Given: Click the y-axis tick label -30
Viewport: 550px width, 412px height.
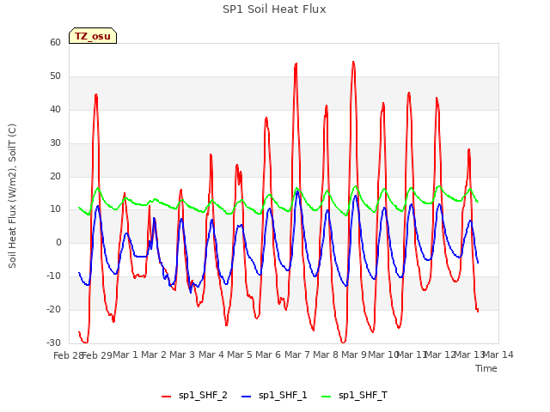Looking at the screenshot, I should [x=54, y=342].
